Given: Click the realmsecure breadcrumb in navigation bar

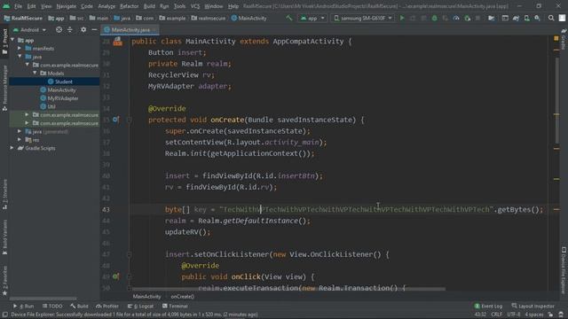Looking at the screenshot, I should point(208,18).
